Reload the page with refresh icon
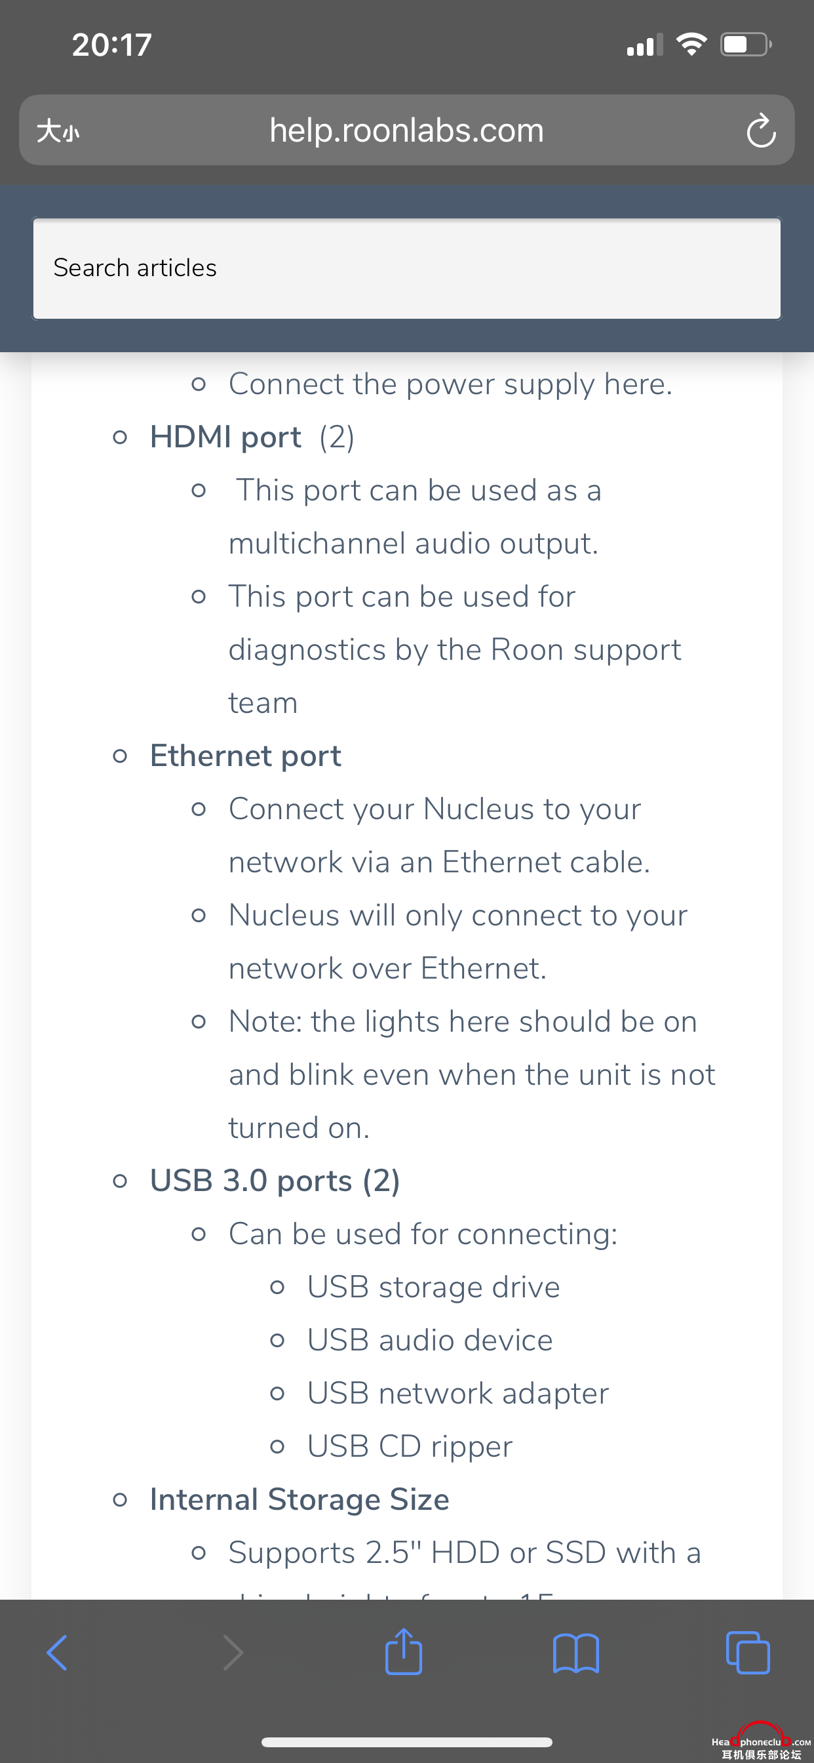 (x=761, y=130)
